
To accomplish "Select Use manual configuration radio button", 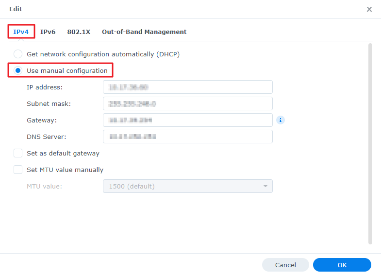I will click(18, 70).
